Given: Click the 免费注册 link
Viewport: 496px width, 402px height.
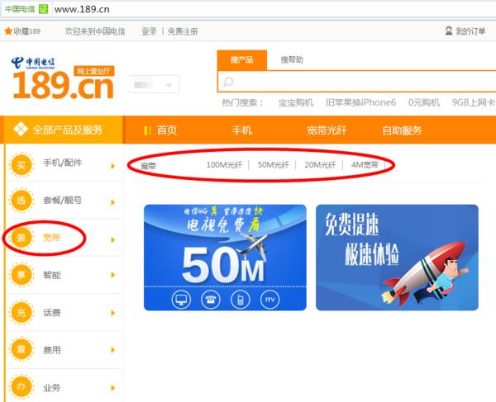Looking at the screenshot, I should pos(183,31).
